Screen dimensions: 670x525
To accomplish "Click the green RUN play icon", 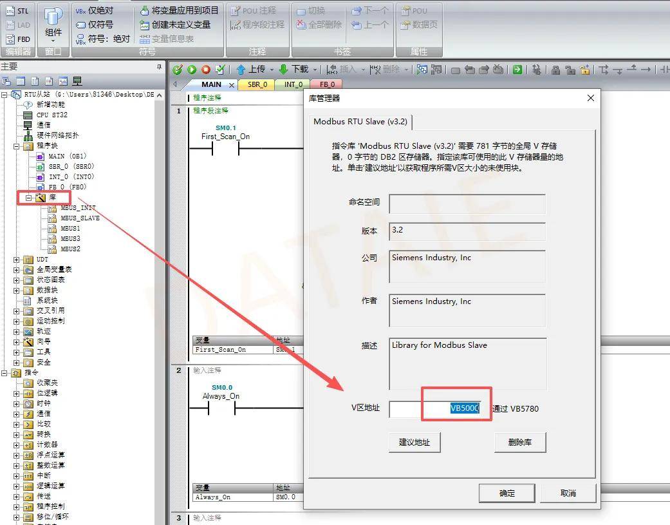I will pos(192,70).
